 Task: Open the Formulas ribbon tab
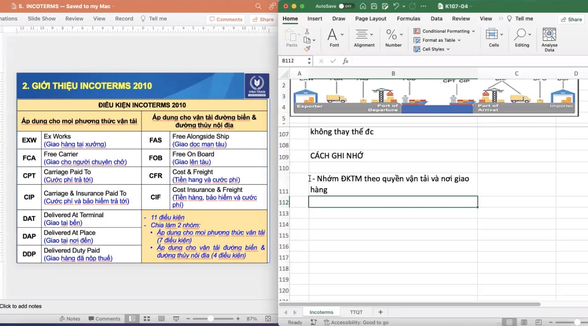pyautogui.click(x=408, y=19)
